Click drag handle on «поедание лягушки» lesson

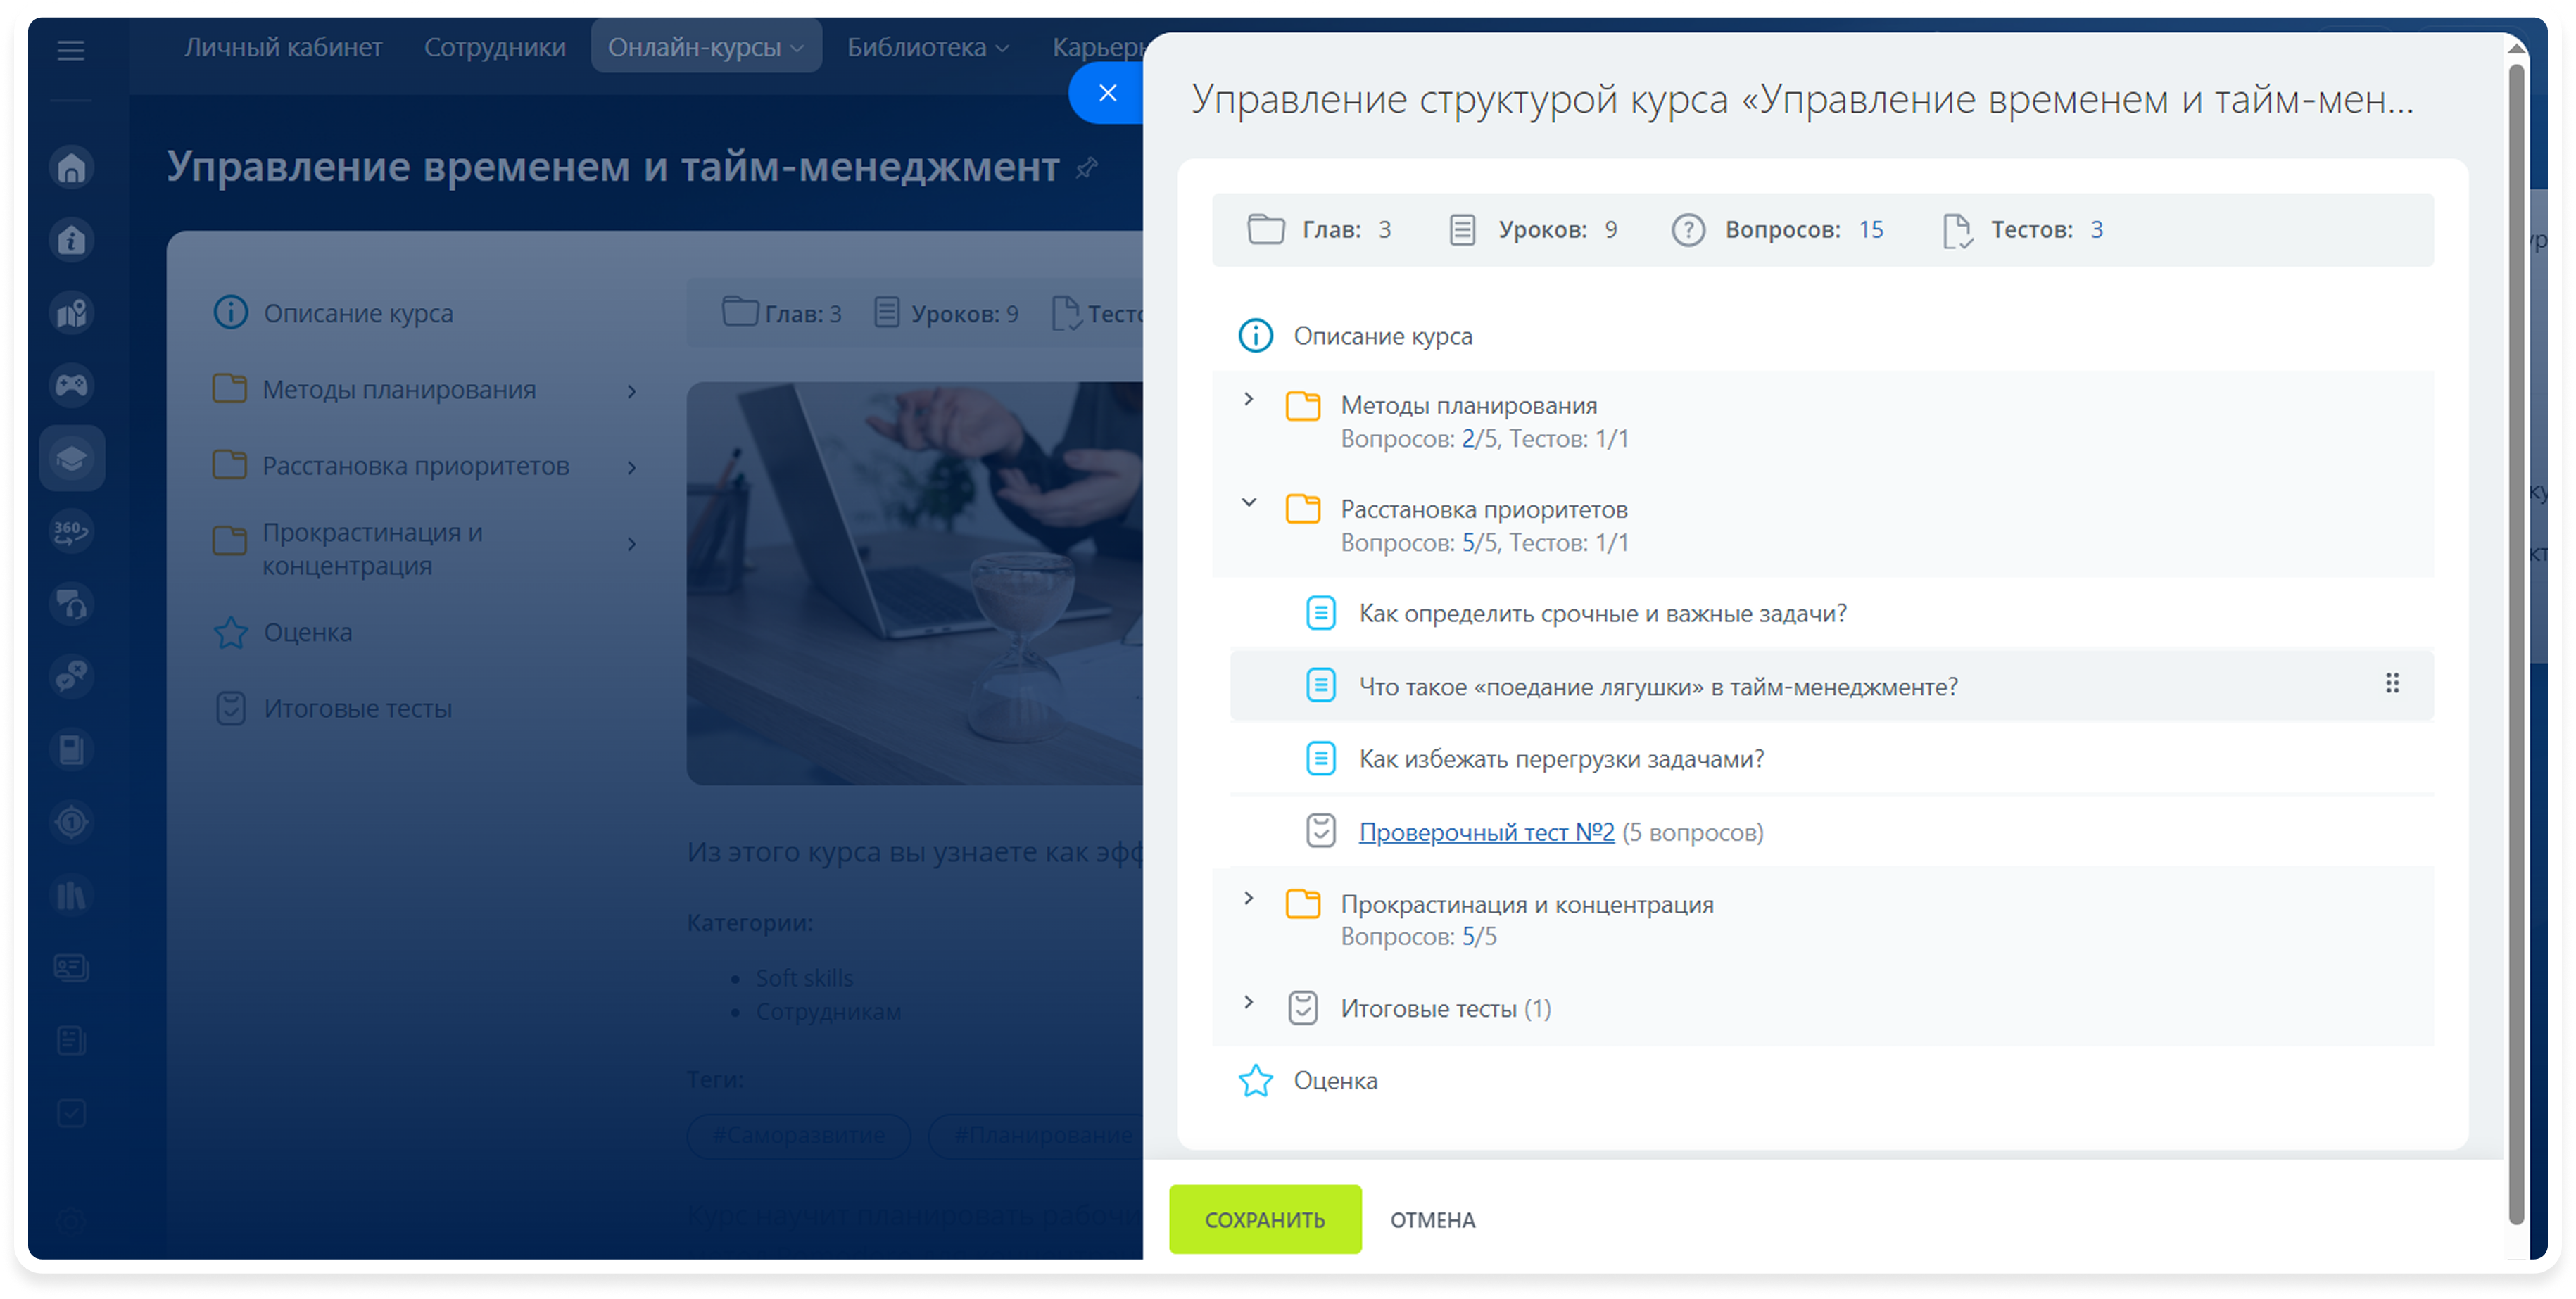[2392, 684]
